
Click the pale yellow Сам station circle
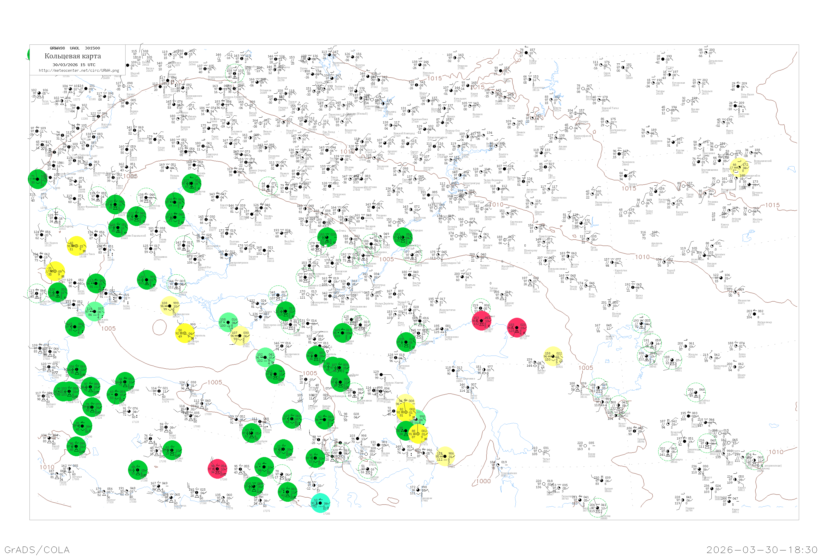(x=553, y=356)
